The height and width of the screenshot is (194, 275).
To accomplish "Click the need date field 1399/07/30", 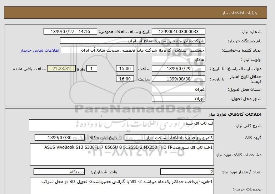I will [60, 137].
